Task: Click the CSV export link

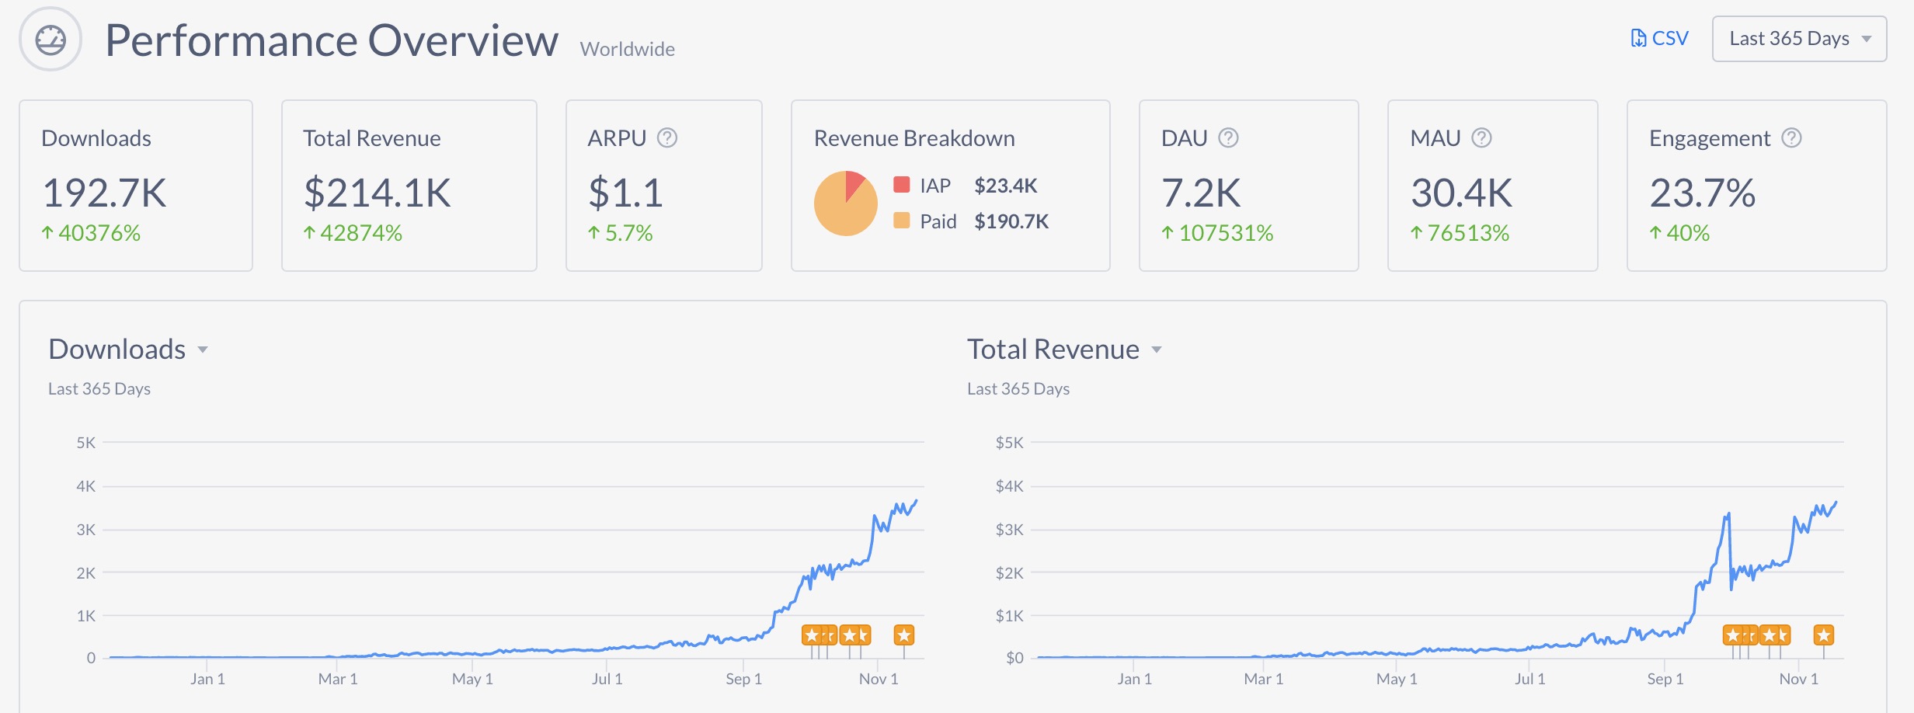Action: point(1669,38)
